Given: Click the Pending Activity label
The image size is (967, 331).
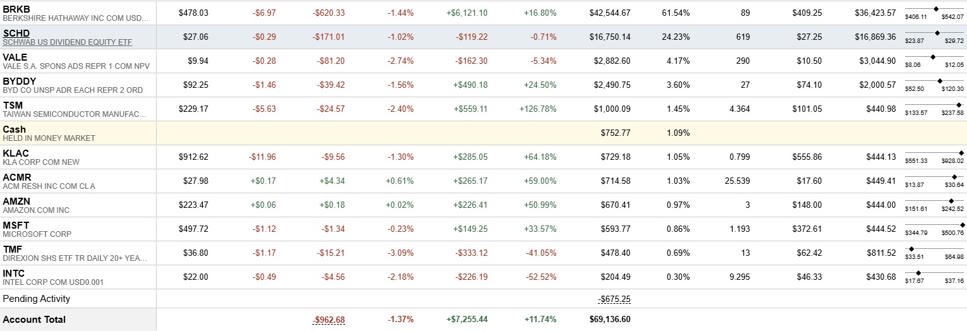Looking at the screenshot, I should (x=37, y=299).
